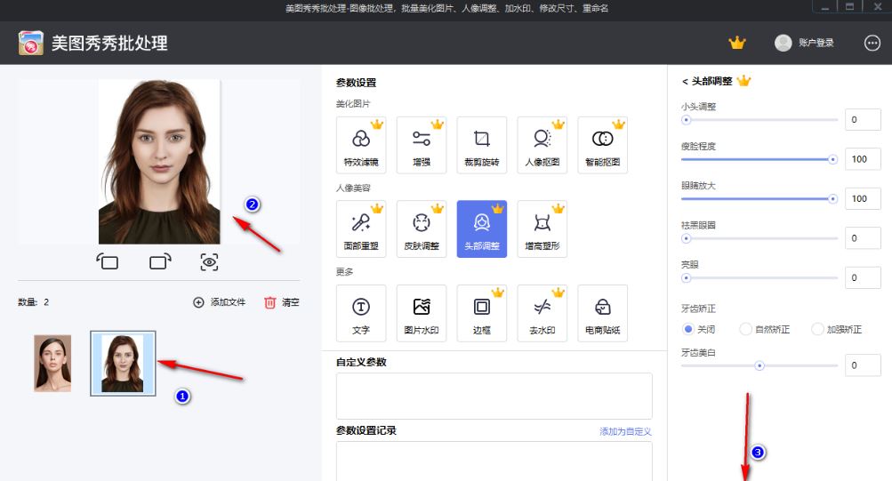Click the plus 添加文件 add file icon
892x481 pixels.
tap(198, 302)
